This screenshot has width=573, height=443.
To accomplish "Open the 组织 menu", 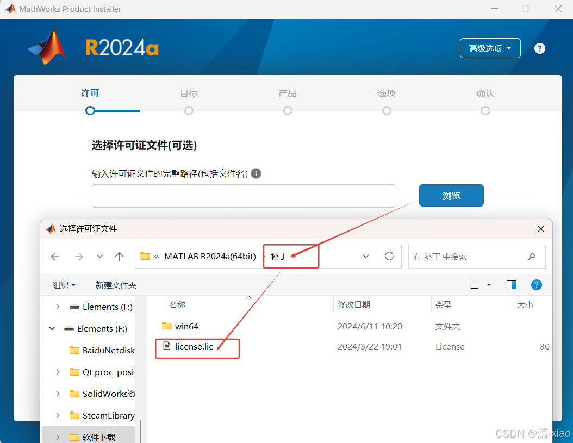I will (64, 285).
